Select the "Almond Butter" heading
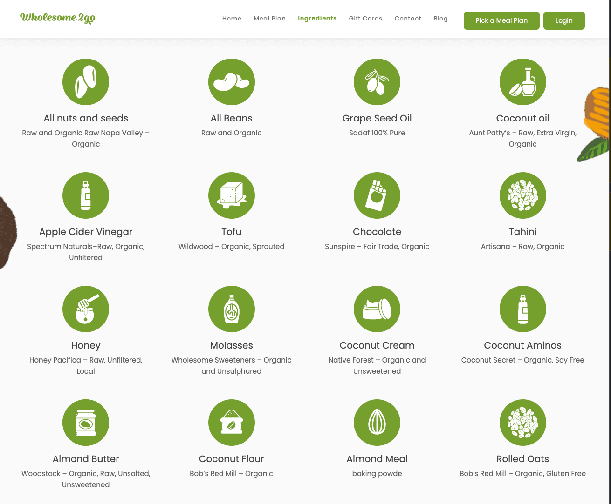The image size is (611, 504). (x=86, y=459)
